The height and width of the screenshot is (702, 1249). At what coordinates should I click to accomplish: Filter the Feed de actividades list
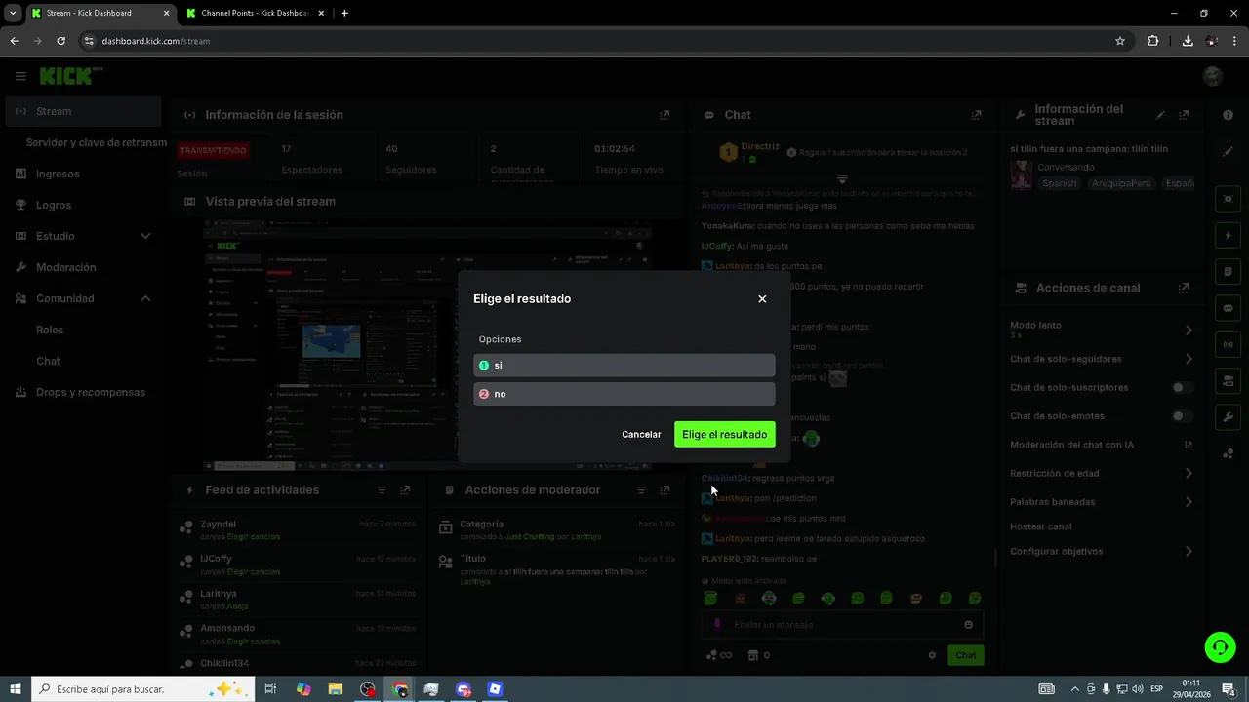382,490
